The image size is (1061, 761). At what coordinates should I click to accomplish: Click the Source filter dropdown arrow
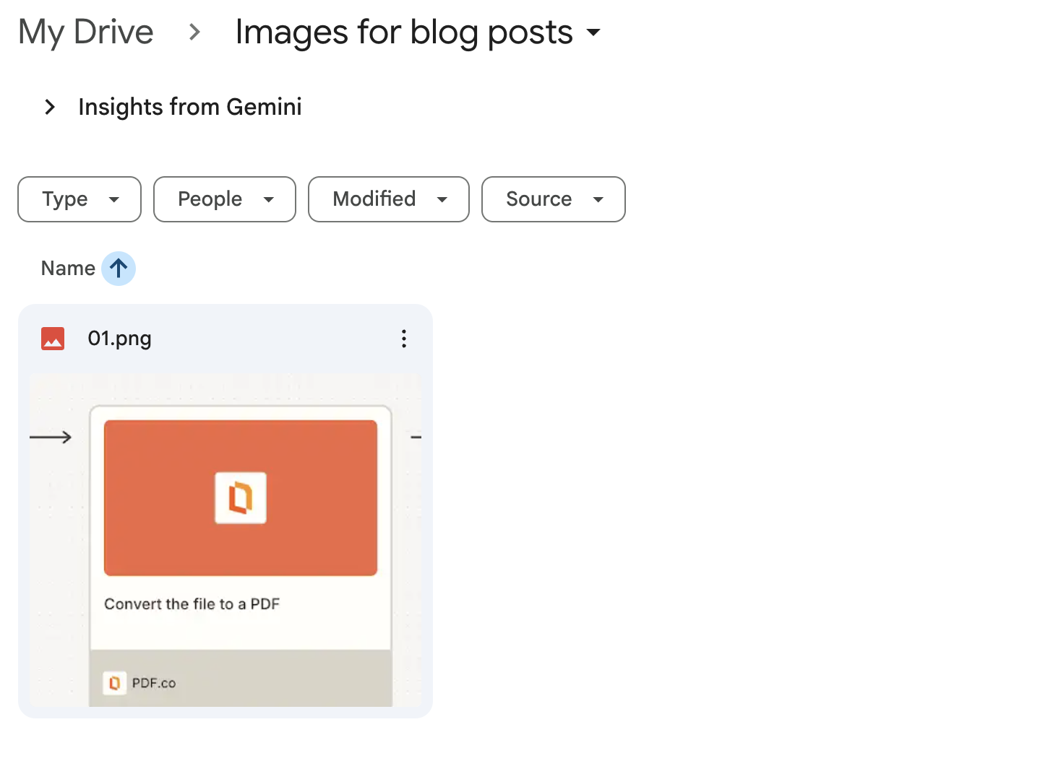point(599,199)
